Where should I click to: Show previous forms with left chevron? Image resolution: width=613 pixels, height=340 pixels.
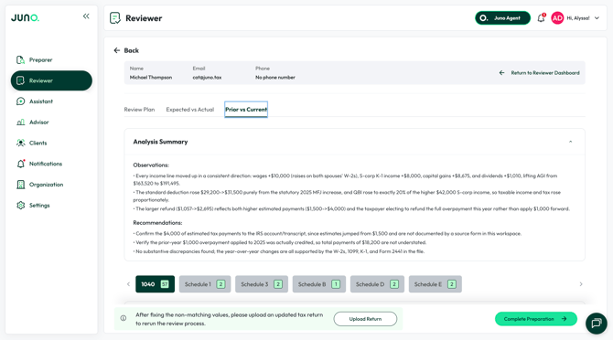pos(128,284)
